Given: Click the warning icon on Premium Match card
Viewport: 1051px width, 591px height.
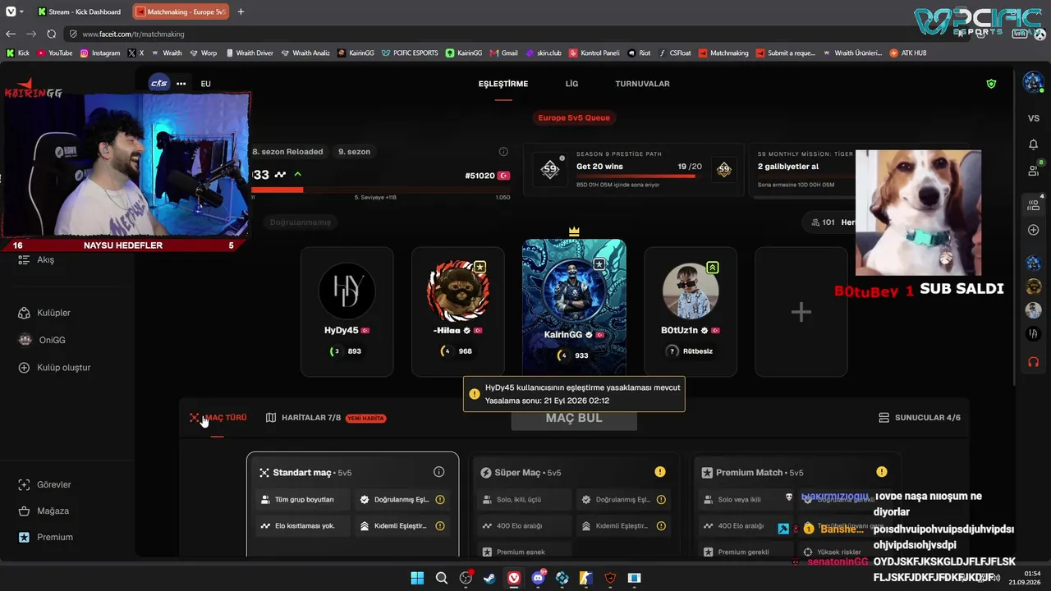Looking at the screenshot, I should pos(882,472).
